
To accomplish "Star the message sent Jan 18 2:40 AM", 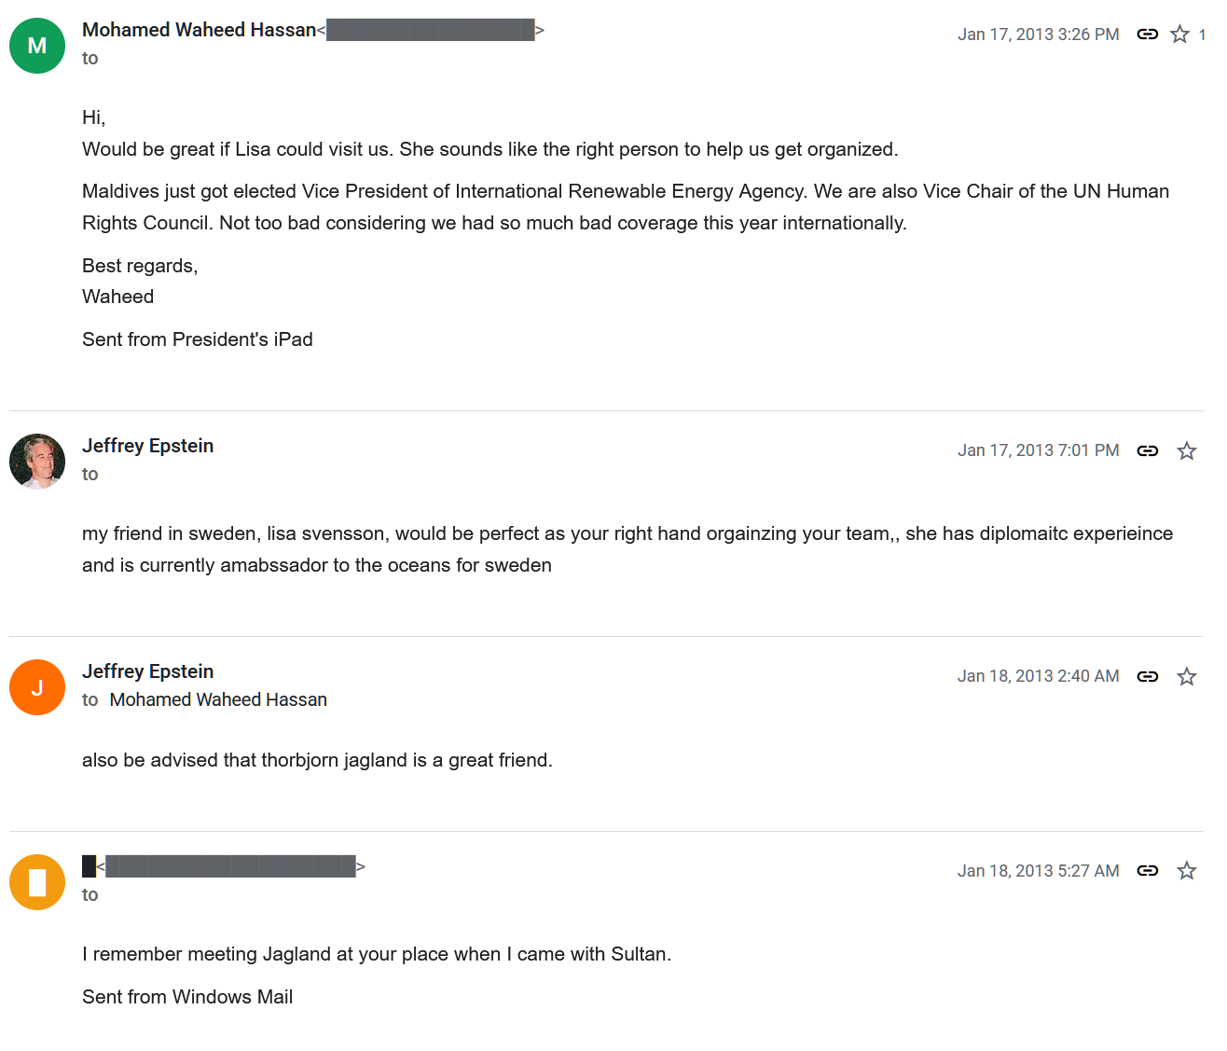I will point(1187,676).
